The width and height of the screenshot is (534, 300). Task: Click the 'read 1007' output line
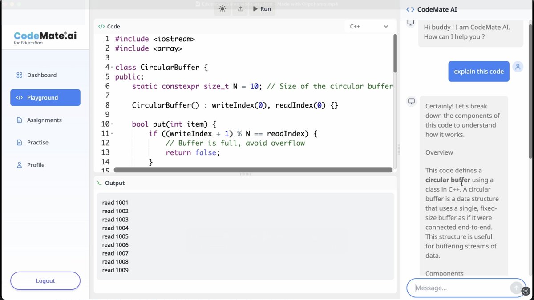pos(115,253)
